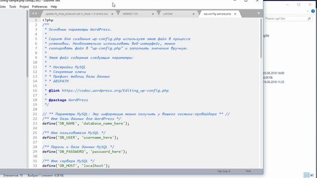
Task: Click the define('DB_USER') line
Action: click(80, 137)
